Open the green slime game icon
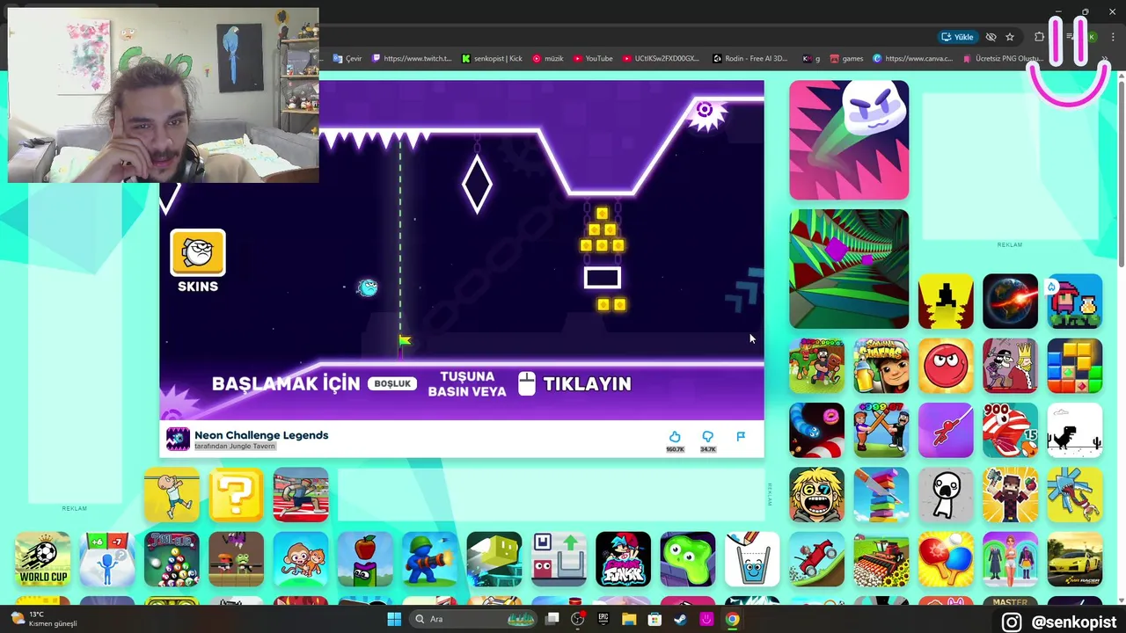 (688, 559)
